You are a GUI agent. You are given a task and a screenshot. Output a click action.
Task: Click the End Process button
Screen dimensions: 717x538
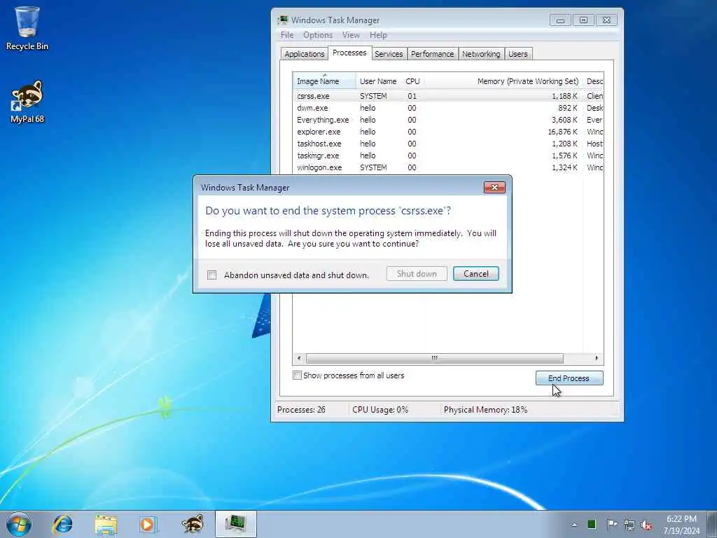[x=569, y=378]
